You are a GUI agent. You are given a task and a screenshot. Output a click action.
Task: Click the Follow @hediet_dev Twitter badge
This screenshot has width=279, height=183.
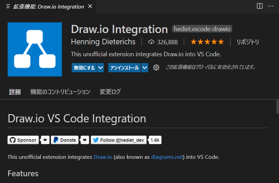119,140
